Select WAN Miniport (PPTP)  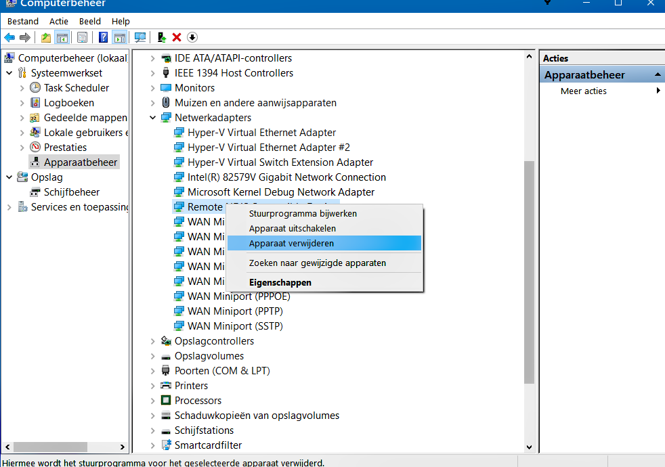(x=235, y=311)
